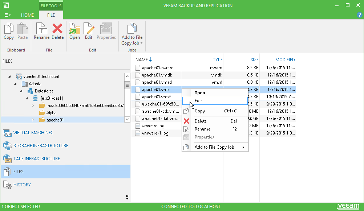The image size is (364, 211).
Task: Click Properties in the context menu
Action: [x=215, y=137]
